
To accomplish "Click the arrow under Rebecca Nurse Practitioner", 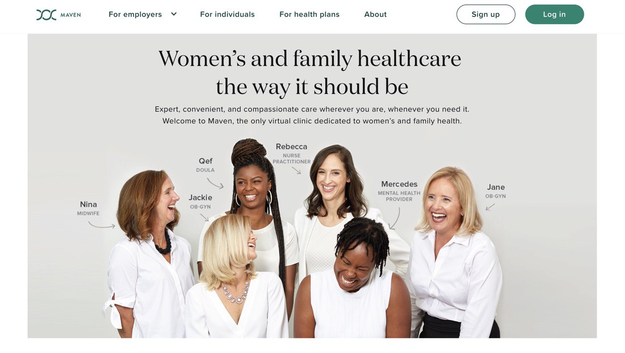I will [296, 170].
